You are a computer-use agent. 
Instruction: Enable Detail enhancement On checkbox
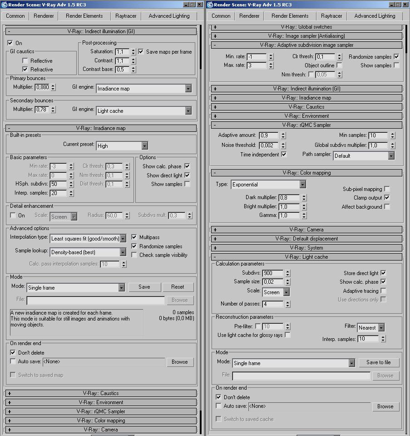(13, 215)
